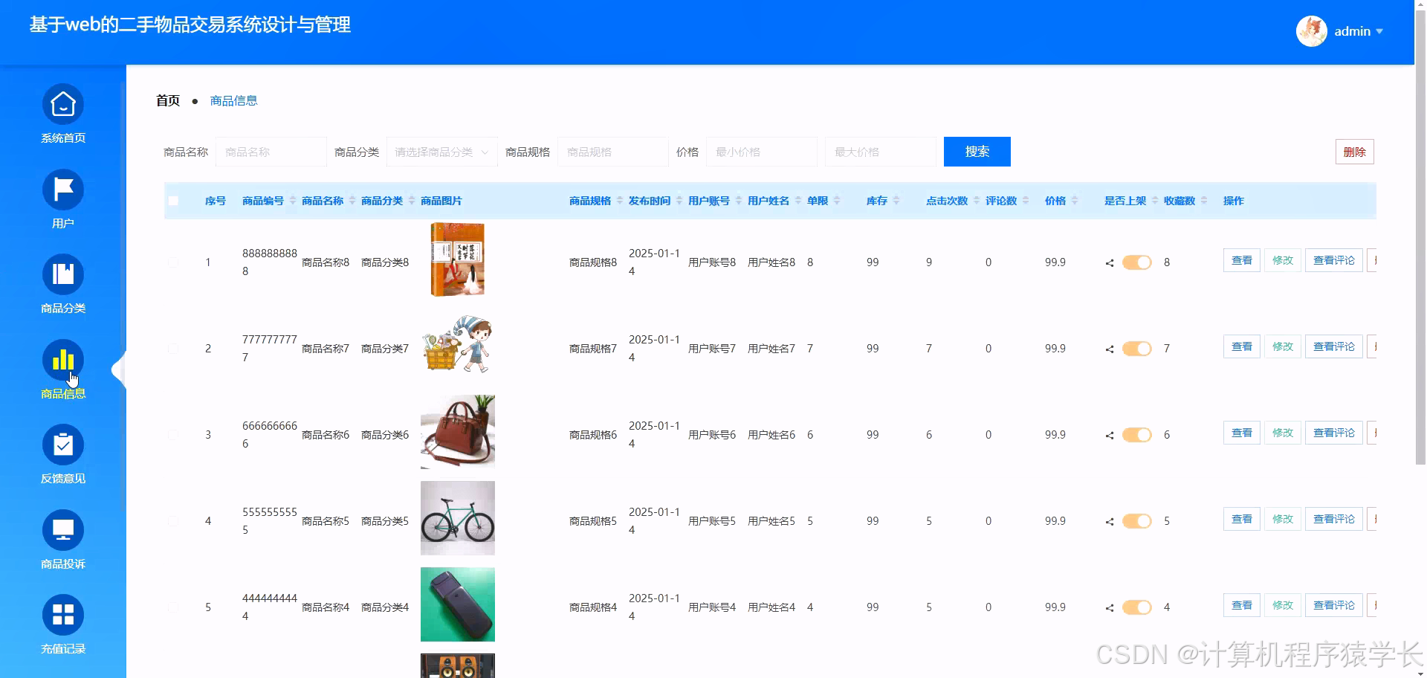Open the 商品投诉 monitor icon
This screenshot has width=1427, height=678.
click(x=63, y=530)
